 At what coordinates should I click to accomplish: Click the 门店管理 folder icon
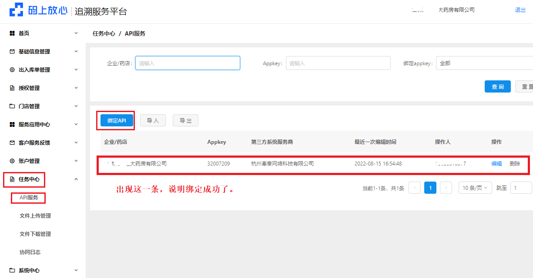(12, 106)
